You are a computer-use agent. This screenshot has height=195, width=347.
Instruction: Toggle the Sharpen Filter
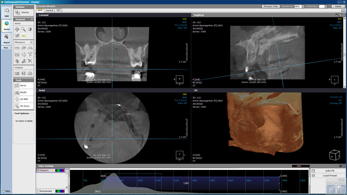(271, 6)
